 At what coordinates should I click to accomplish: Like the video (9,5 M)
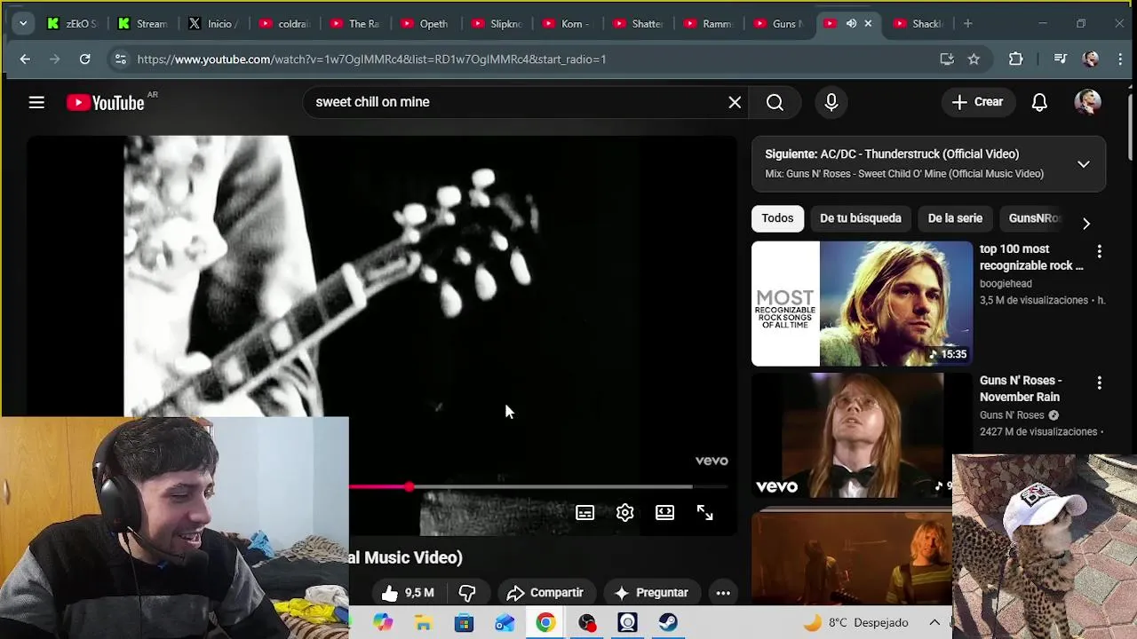(407, 593)
